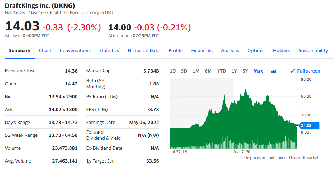
Task: Click the Bid value 13.94 x 2900
Action: [x=63, y=97]
